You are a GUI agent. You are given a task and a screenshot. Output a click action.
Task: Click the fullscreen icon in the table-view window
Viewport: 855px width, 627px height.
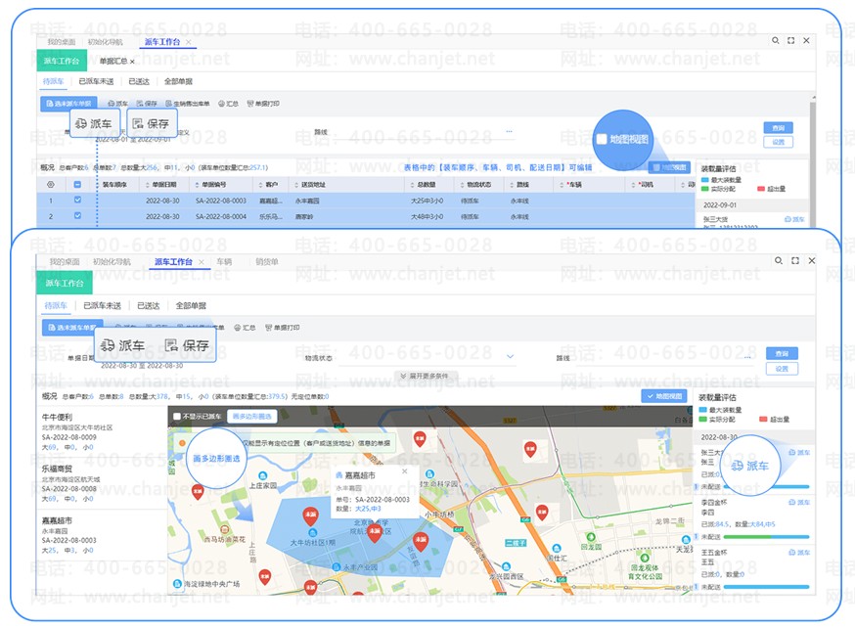coord(790,40)
